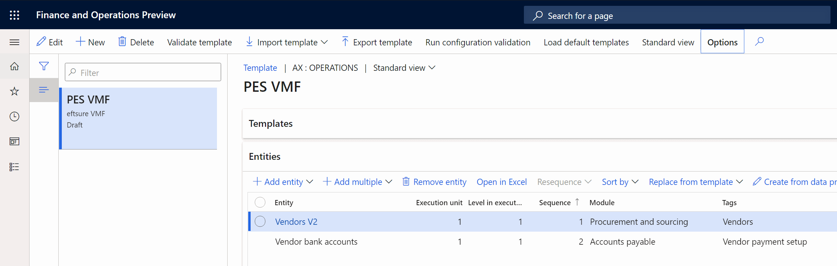Click the Module column header
The height and width of the screenshot is (266, 837).
602,202
